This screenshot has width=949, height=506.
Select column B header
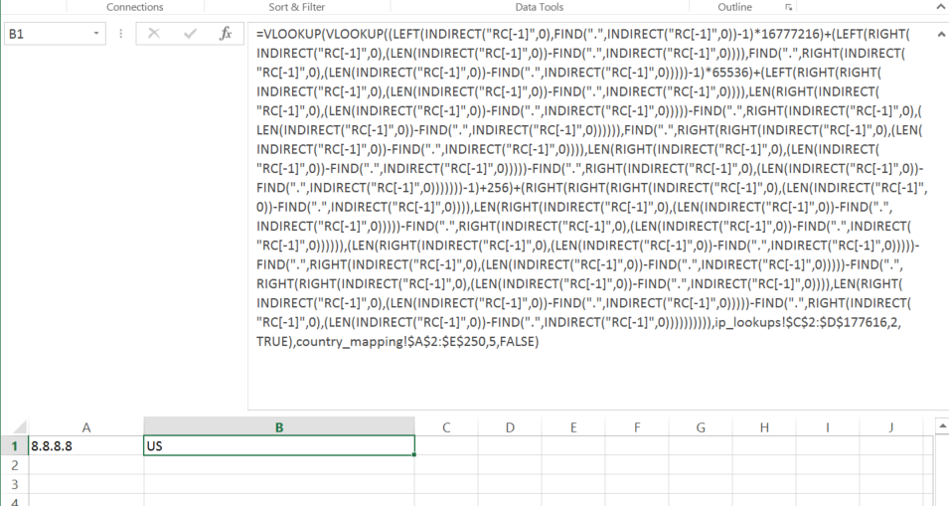279,427
